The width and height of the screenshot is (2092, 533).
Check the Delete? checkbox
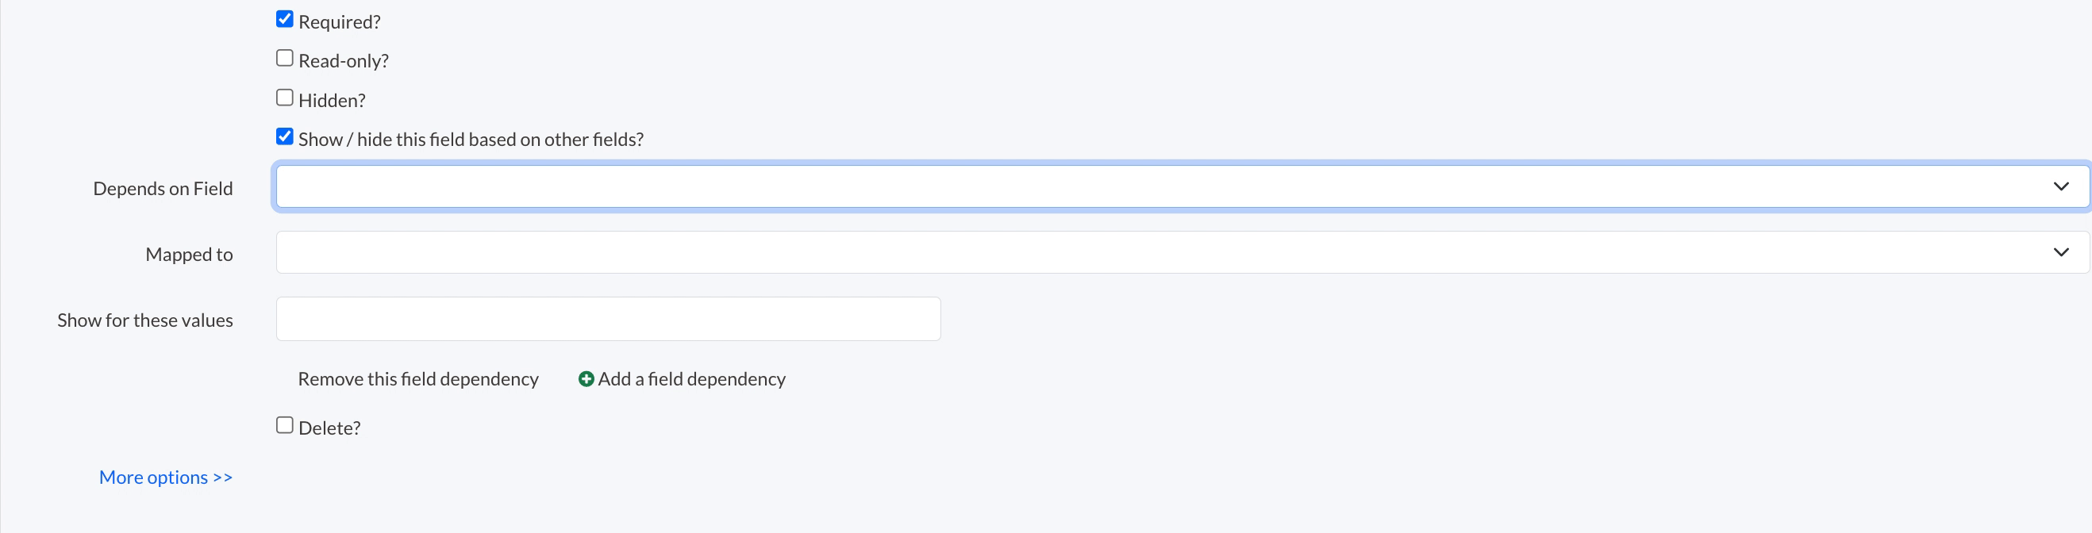click(285, 425)
